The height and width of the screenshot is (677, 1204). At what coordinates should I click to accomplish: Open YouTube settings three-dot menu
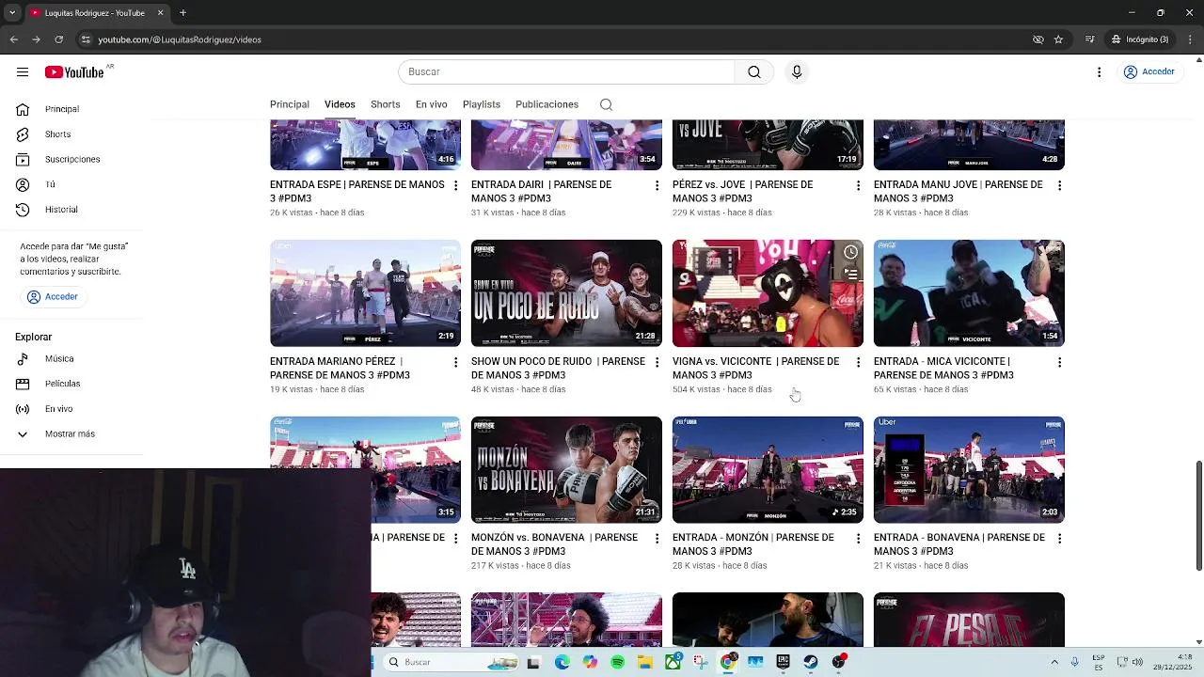pos(1099,71)
